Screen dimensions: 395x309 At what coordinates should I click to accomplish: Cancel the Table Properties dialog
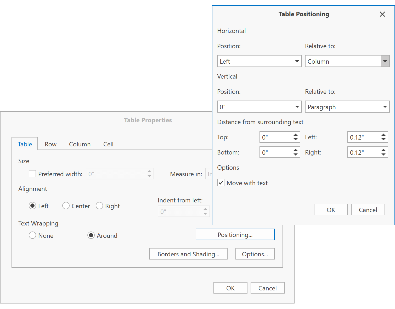coord(267,288)
